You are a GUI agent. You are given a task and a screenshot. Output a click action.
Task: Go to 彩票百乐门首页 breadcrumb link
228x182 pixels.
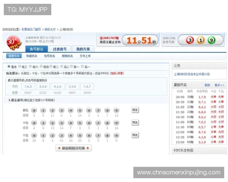click(31, 30)
